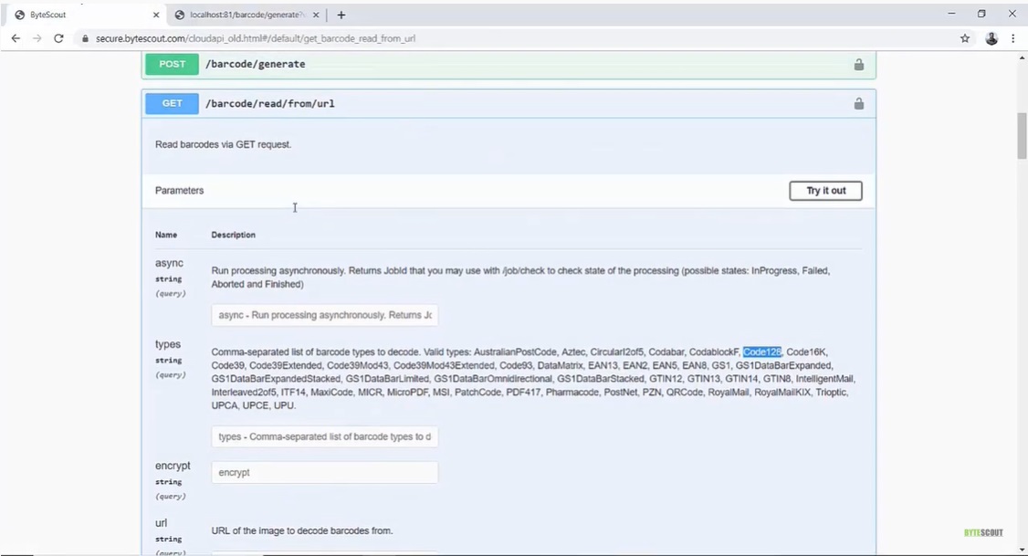Click 'URL of the image to decode barcodes from.'
This screenshot has height=556, width=1028.
point(302,530)
